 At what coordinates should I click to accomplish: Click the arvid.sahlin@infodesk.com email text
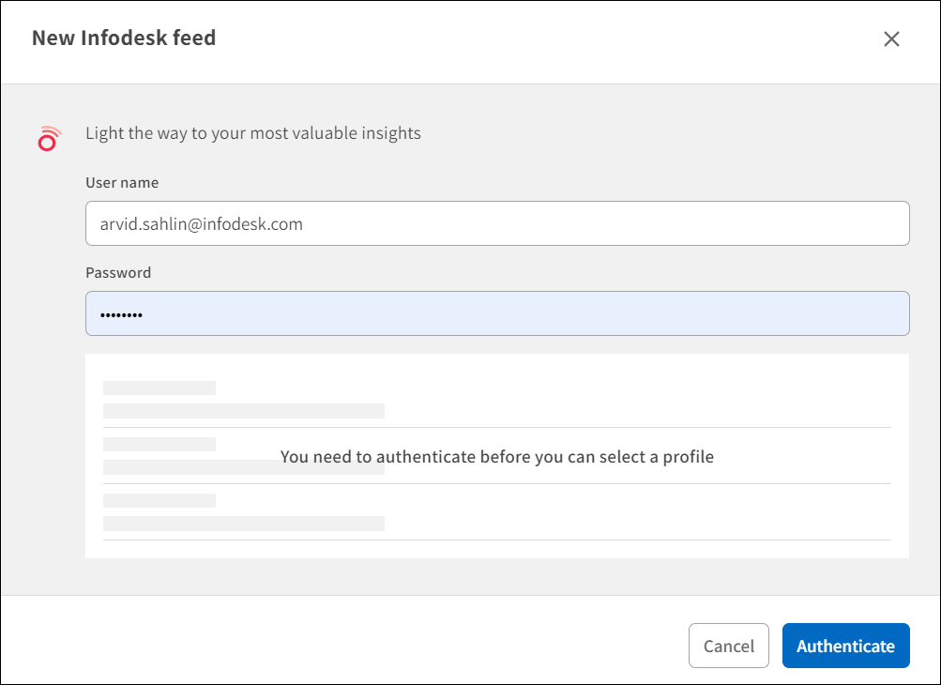click(x=201, y=224)
